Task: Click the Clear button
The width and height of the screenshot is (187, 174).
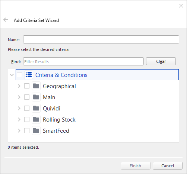Action: coord(161,61)
